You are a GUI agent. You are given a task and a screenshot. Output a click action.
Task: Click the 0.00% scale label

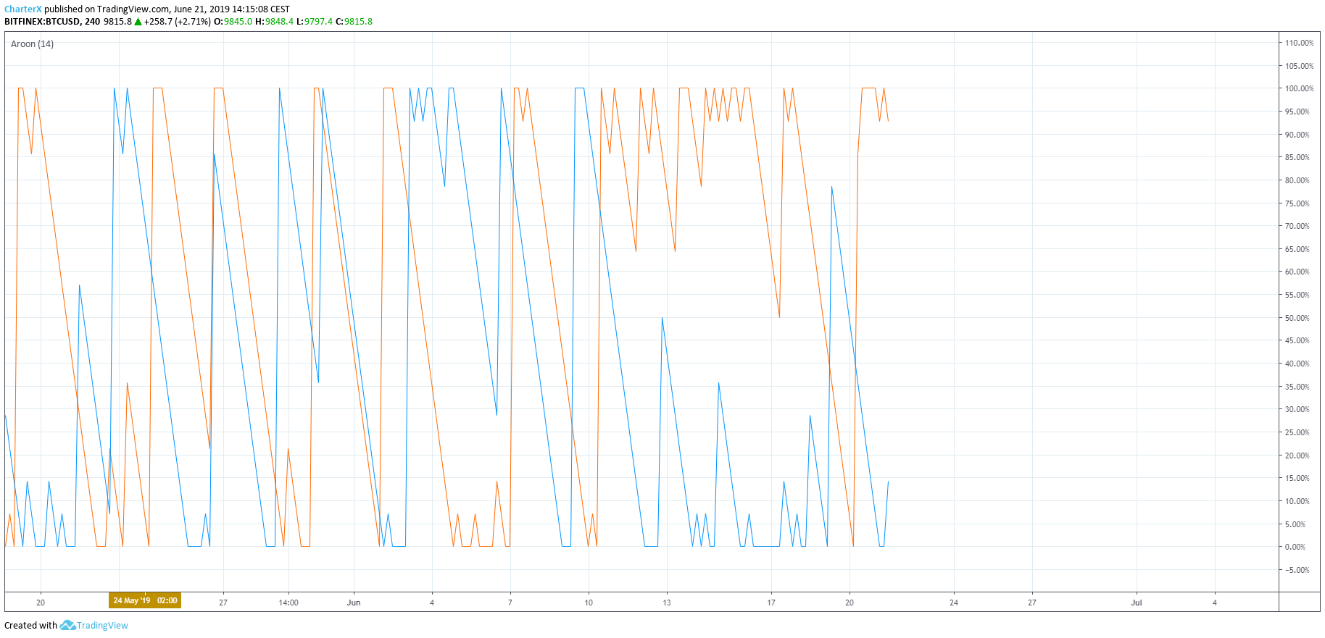tap(1295, 547)
